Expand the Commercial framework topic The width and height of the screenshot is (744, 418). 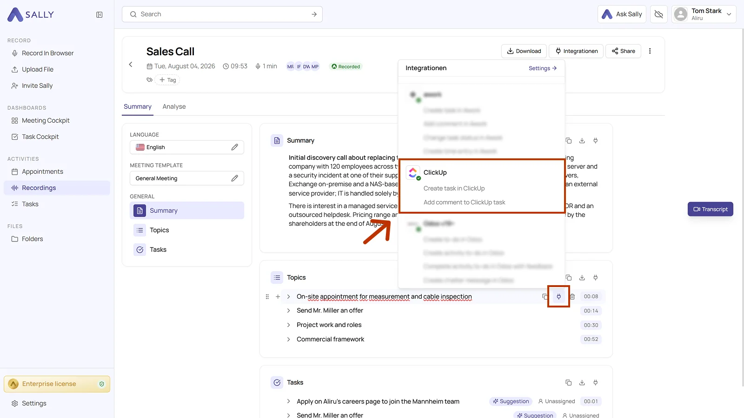288,340
